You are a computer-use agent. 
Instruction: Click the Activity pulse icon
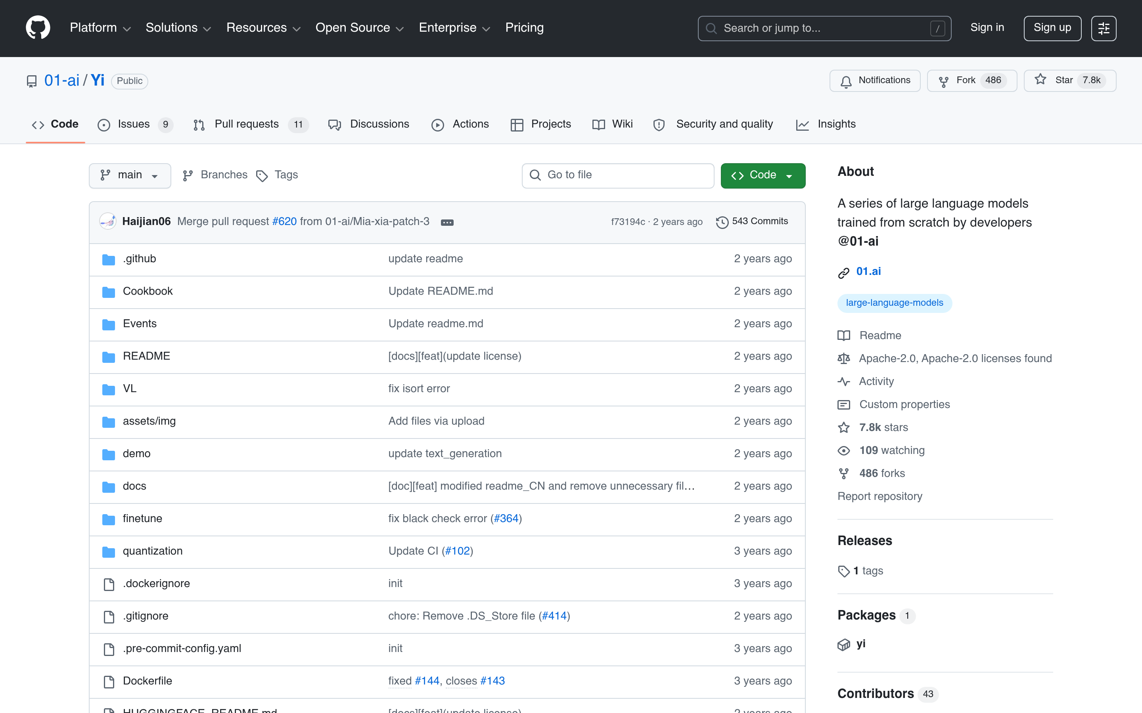pos(844,382)
